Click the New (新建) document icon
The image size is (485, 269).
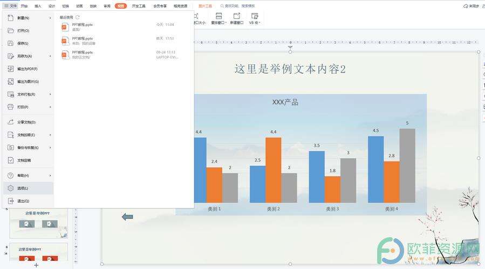click(10, 18)
